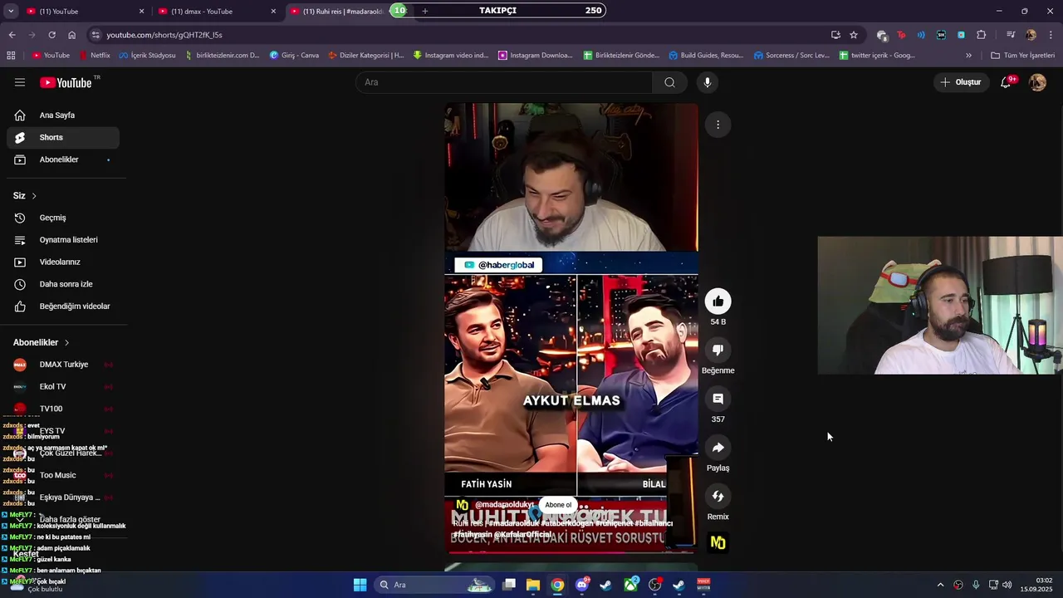Open Videolarınız
The width and height of the screenshot is (1063, 598).
[x=63, y=262]
